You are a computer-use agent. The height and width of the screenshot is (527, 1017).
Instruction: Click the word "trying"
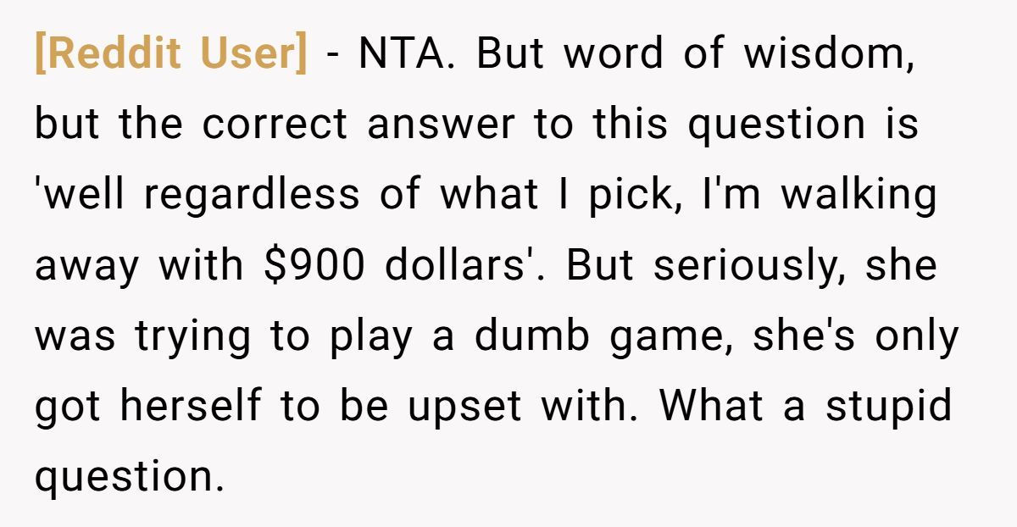[x=193, y=336]
